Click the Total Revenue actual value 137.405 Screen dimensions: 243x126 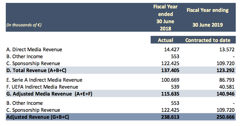tap(170, 70)
